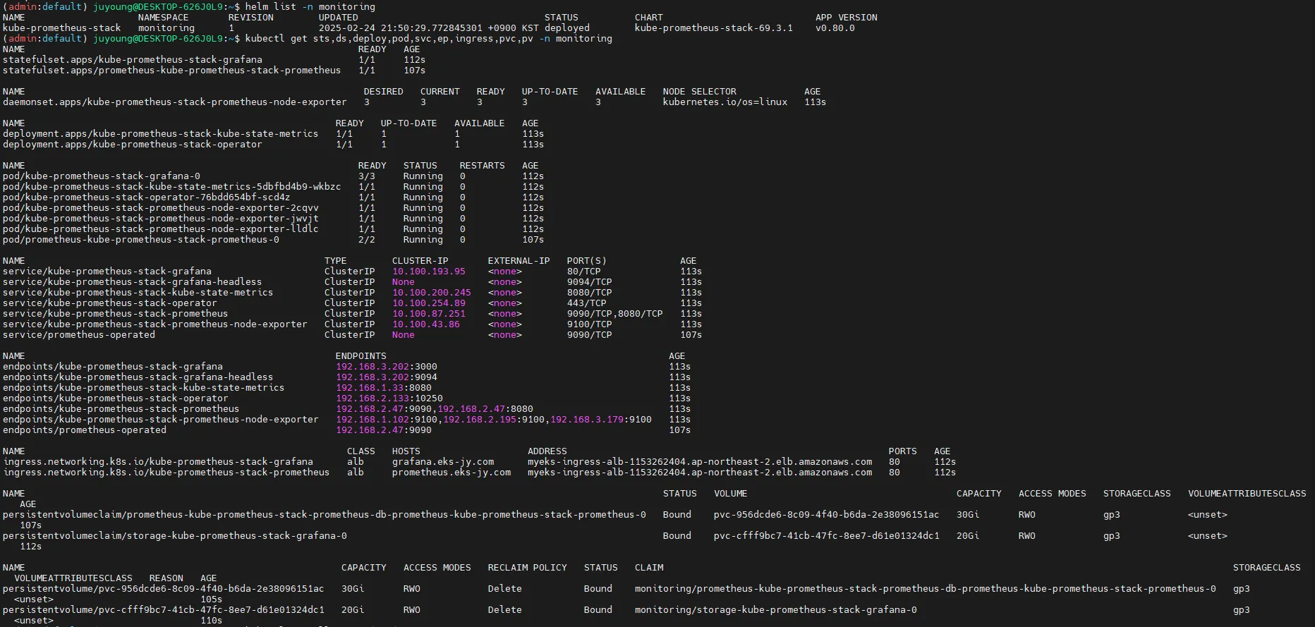Screen dimensions: 1315x627
Task: Click pod node-exporter-jwvjt
Action: pos(161,219)
